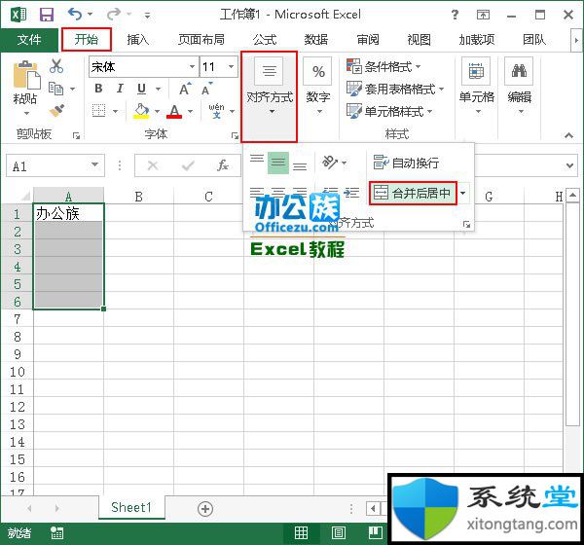Image resolution: width=584 pixels, height=545 pixels.
Task: Switch to the 开始 tab
Action: coord(87,39)
